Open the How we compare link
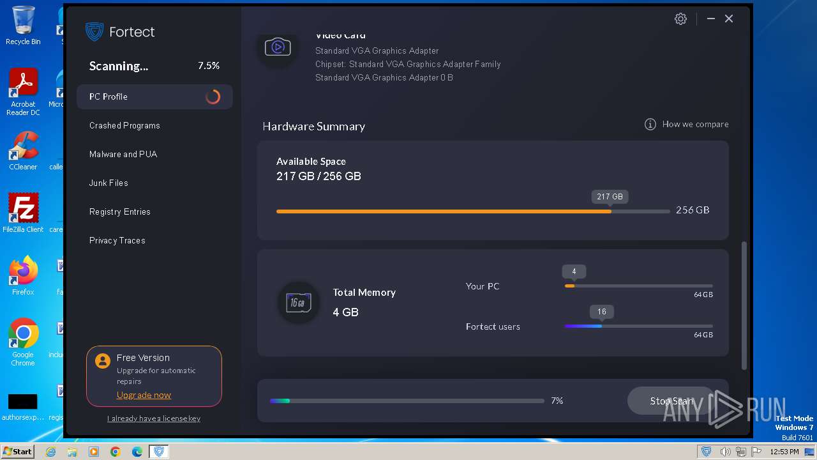 [x=695, y=124]
